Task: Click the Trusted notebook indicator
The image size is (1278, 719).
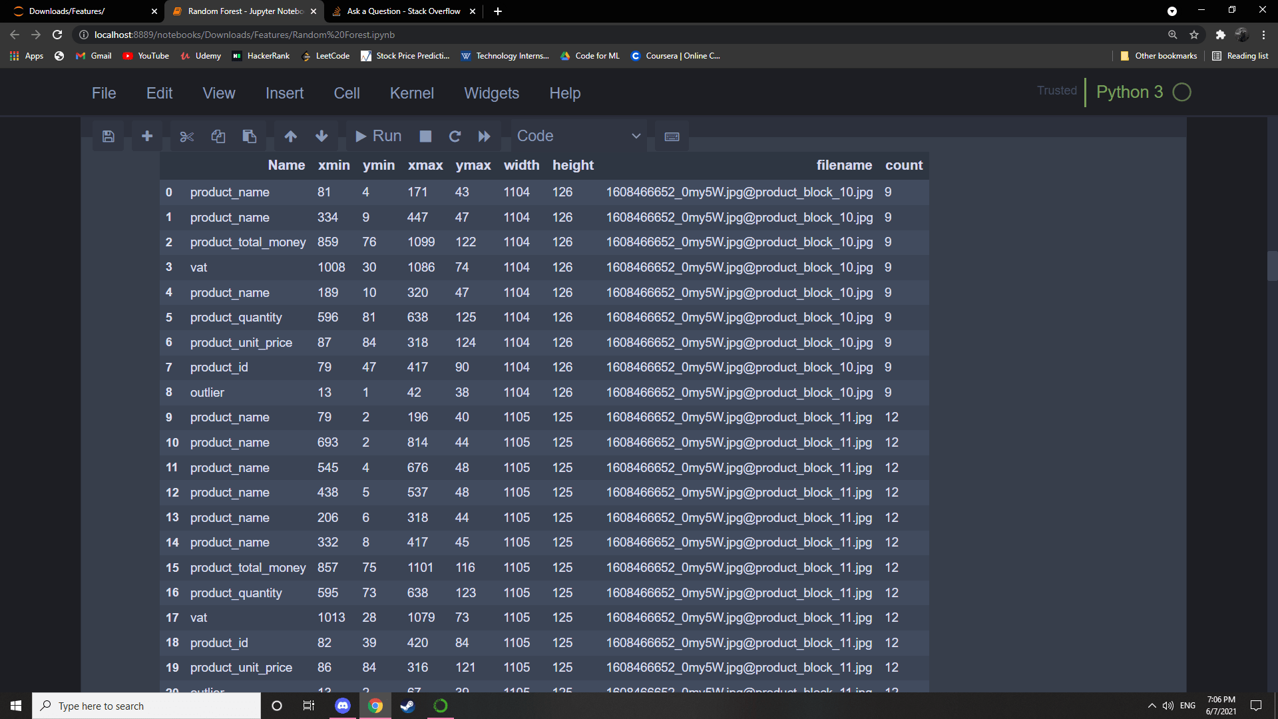Action: coord(1056,91)
